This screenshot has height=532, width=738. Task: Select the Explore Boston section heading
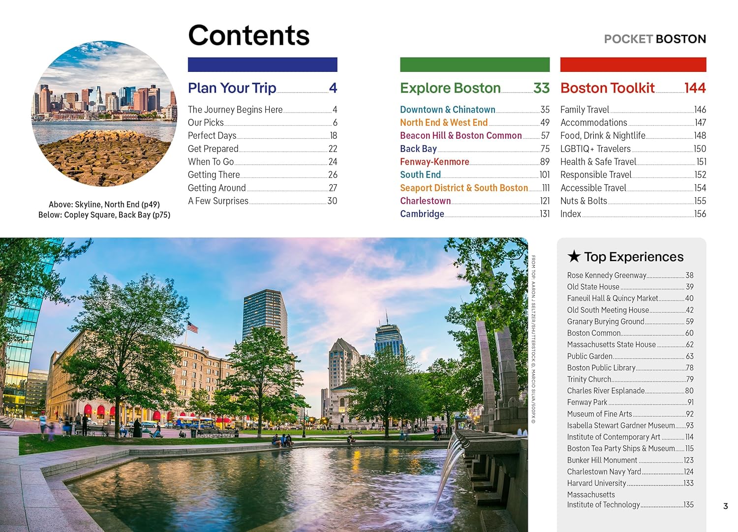(x=450, y=88)
